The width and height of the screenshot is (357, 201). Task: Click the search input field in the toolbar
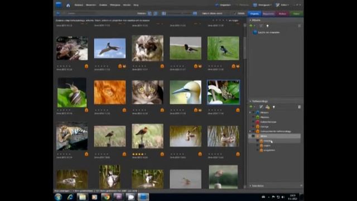(99, 13)
